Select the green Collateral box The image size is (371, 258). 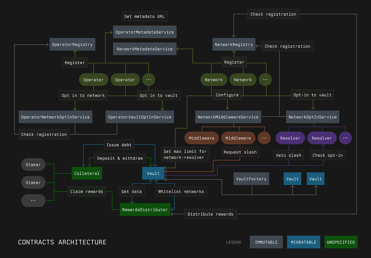click(x=87, y=173)
